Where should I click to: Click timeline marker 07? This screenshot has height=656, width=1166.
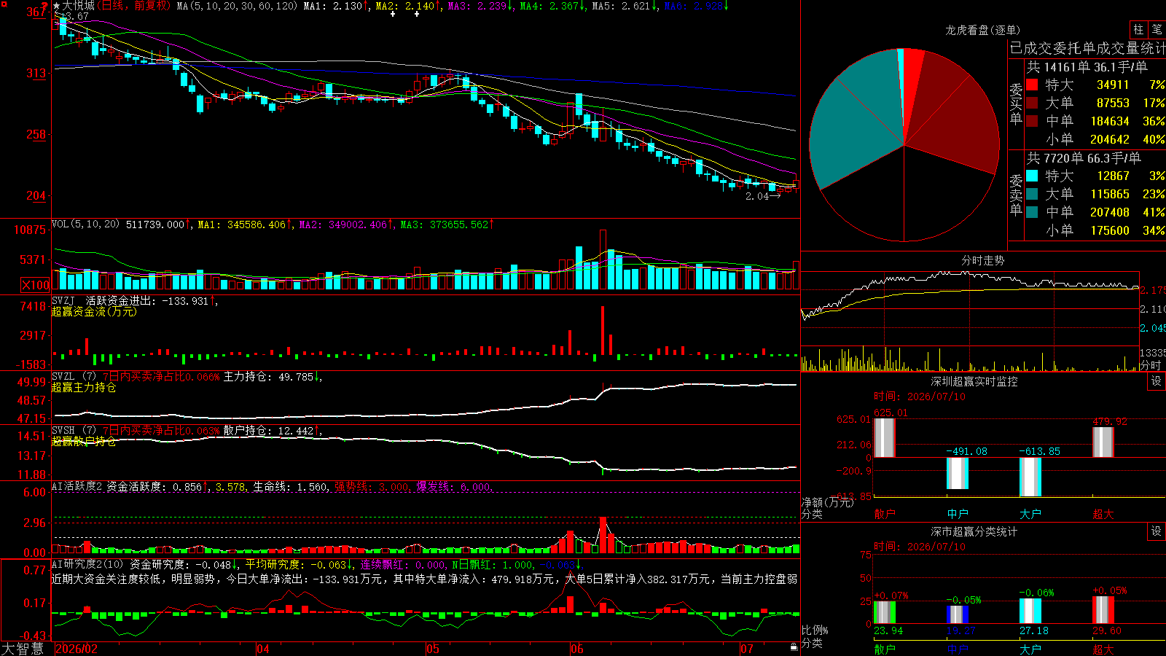[747, 649]
